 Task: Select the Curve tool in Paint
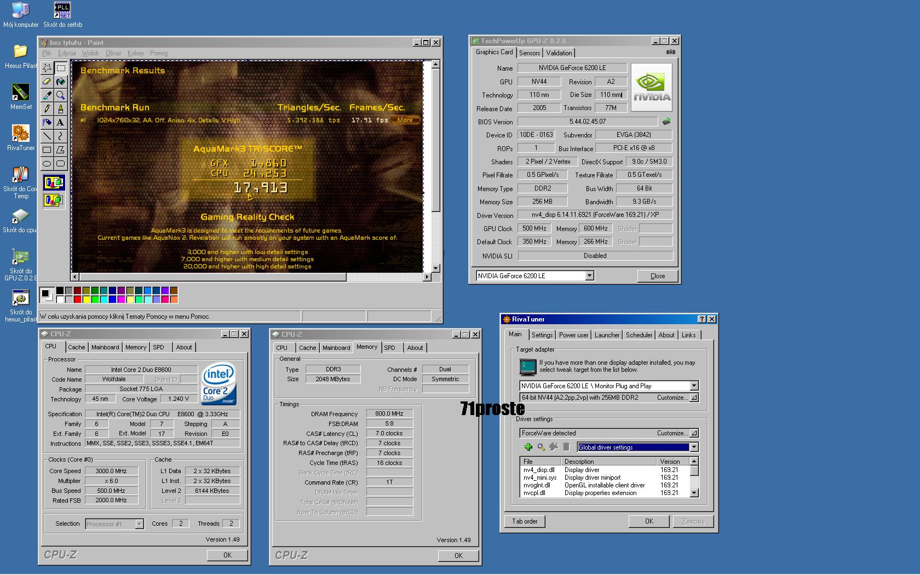(61, 136)
